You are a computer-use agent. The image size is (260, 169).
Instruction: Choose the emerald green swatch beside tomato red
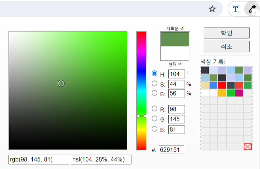248,85
